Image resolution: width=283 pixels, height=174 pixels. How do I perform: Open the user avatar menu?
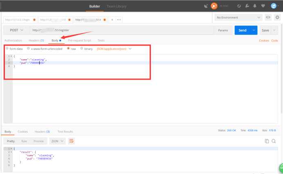pos(274,6)
